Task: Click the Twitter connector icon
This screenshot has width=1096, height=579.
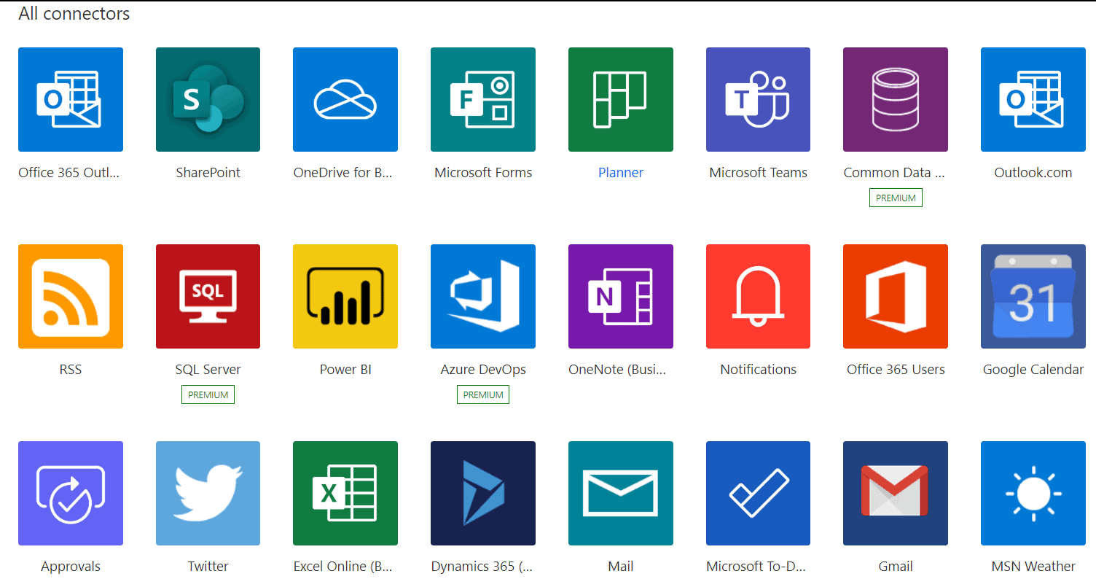Action: click(x=208, y=493)
